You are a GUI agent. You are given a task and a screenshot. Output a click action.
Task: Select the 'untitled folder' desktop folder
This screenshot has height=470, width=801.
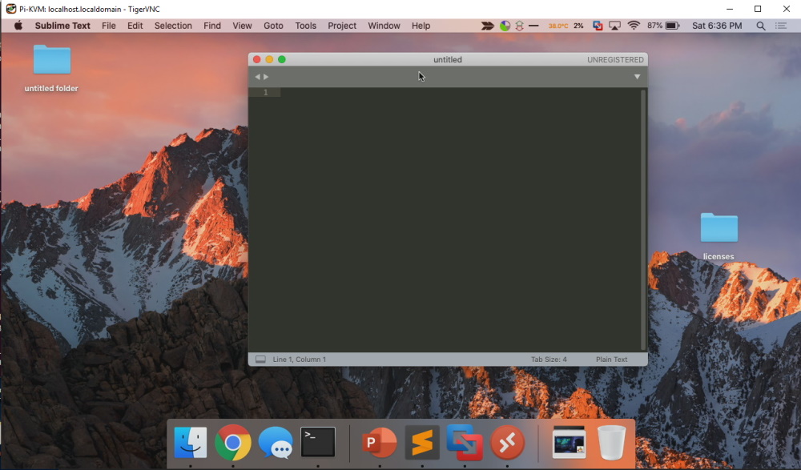click(51, 68)
